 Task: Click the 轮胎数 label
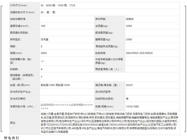point(14,69)
